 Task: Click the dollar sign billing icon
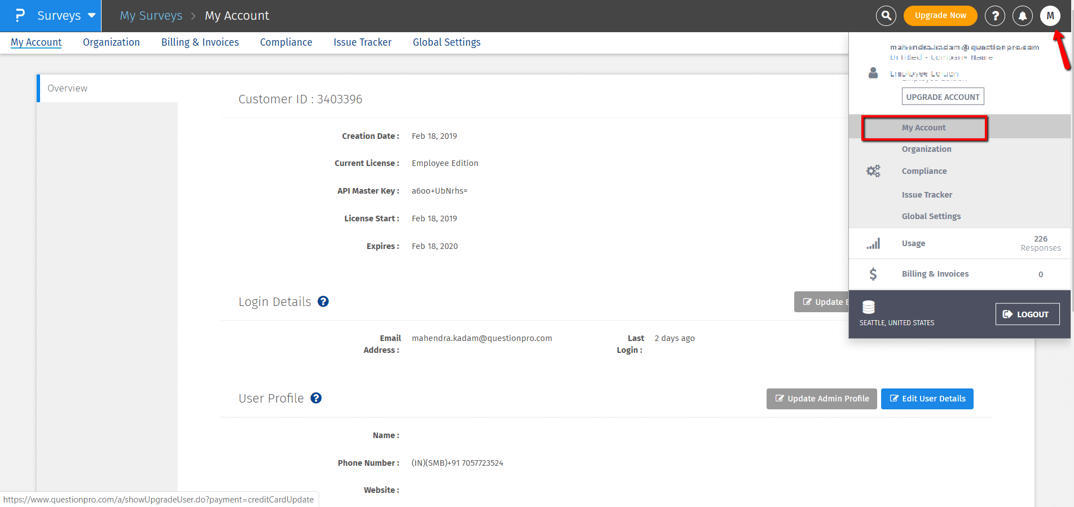(873, 274)
